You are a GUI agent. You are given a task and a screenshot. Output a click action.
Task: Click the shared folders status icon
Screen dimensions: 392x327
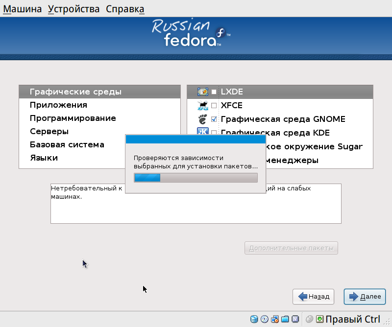tap(285, 319)
